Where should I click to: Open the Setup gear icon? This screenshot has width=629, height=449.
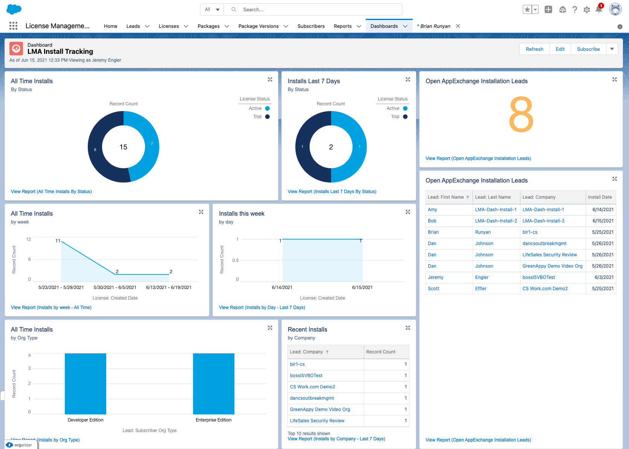pyautogui.click(x=586, y=9)
